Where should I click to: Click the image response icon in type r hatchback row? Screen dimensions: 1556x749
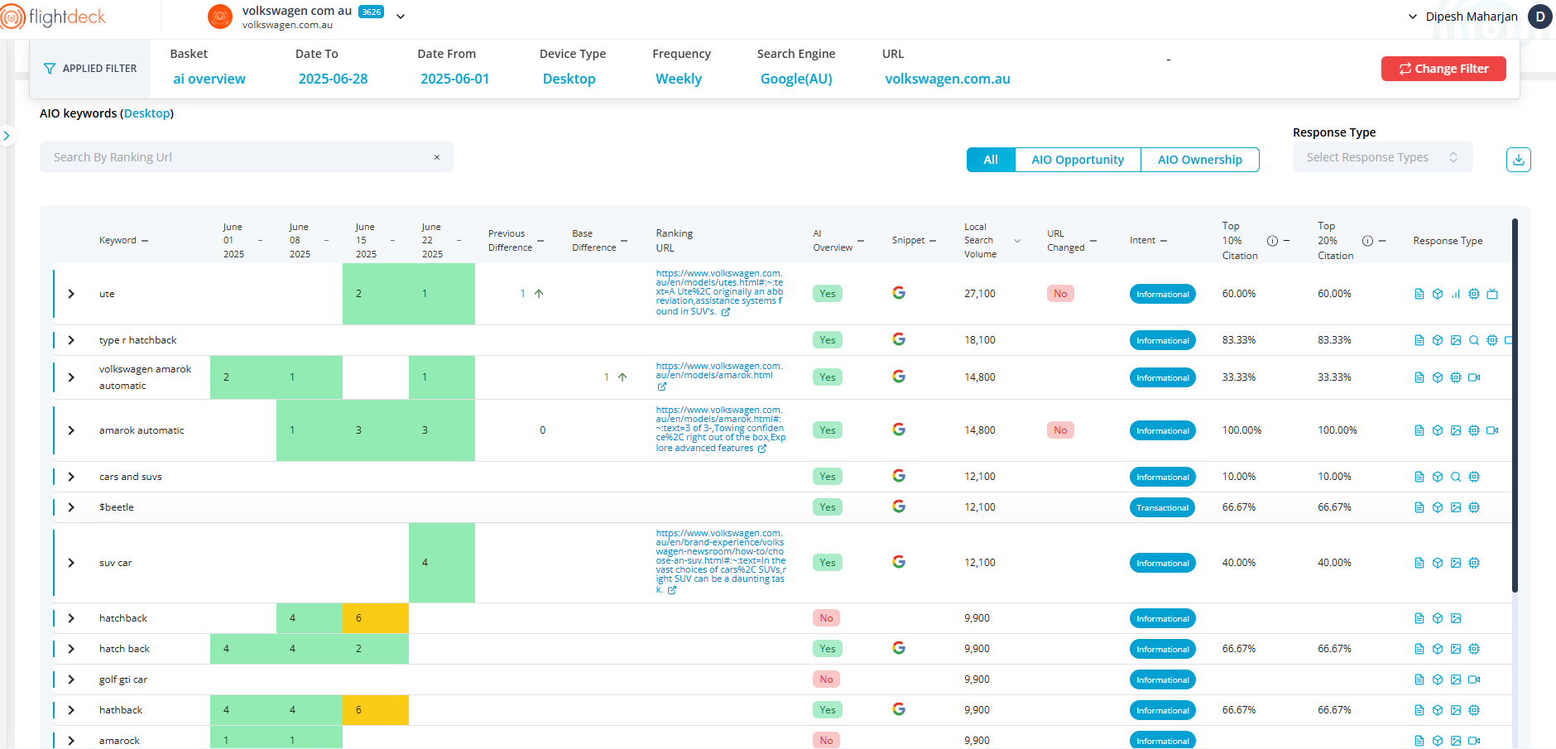point(1456,340)
